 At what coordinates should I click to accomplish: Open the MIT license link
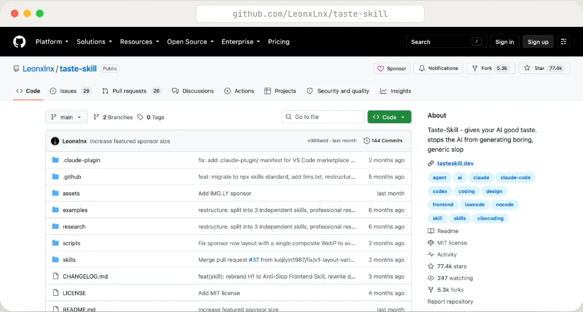tap(447, 243)
